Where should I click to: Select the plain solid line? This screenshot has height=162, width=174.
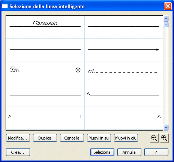coord(45,50)
